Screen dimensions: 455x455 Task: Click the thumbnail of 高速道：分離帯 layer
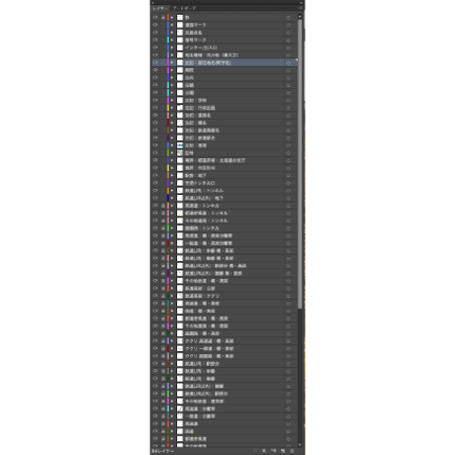180,409
